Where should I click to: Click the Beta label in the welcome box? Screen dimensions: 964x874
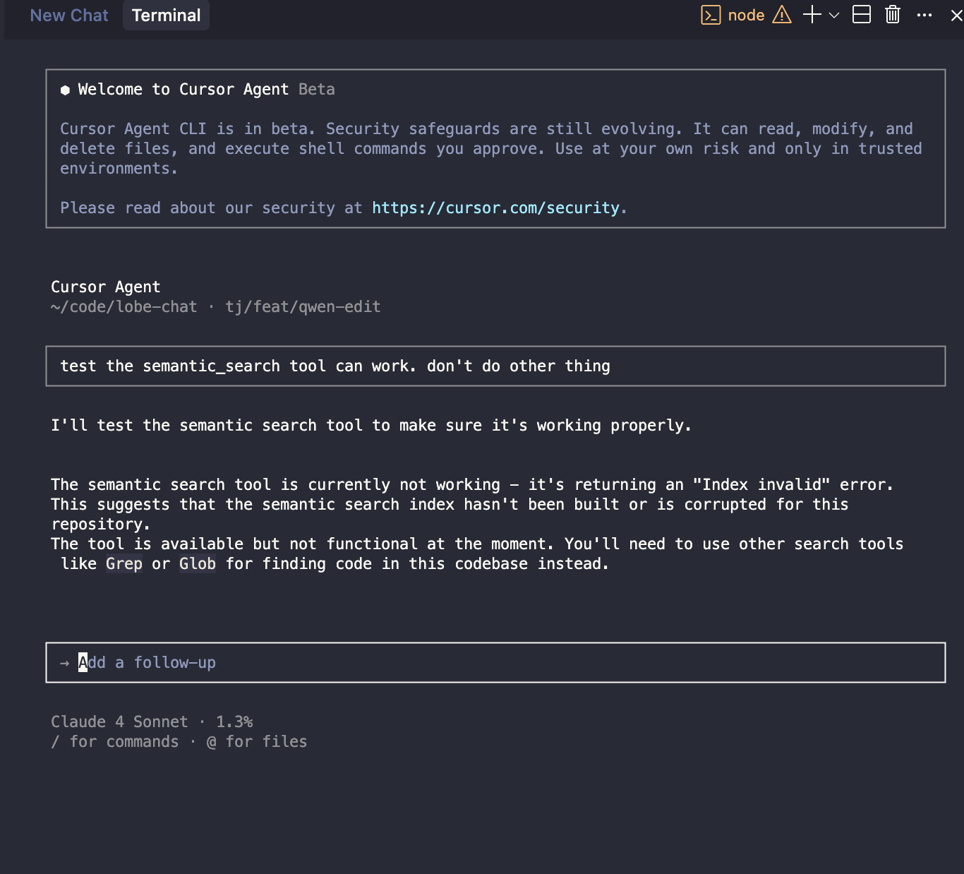pos(317,90)
